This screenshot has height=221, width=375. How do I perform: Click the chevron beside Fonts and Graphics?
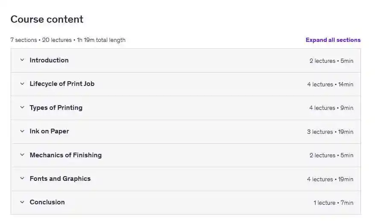tap(22, 179)
